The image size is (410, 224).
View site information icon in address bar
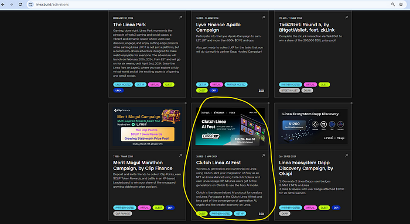[31, 5]
